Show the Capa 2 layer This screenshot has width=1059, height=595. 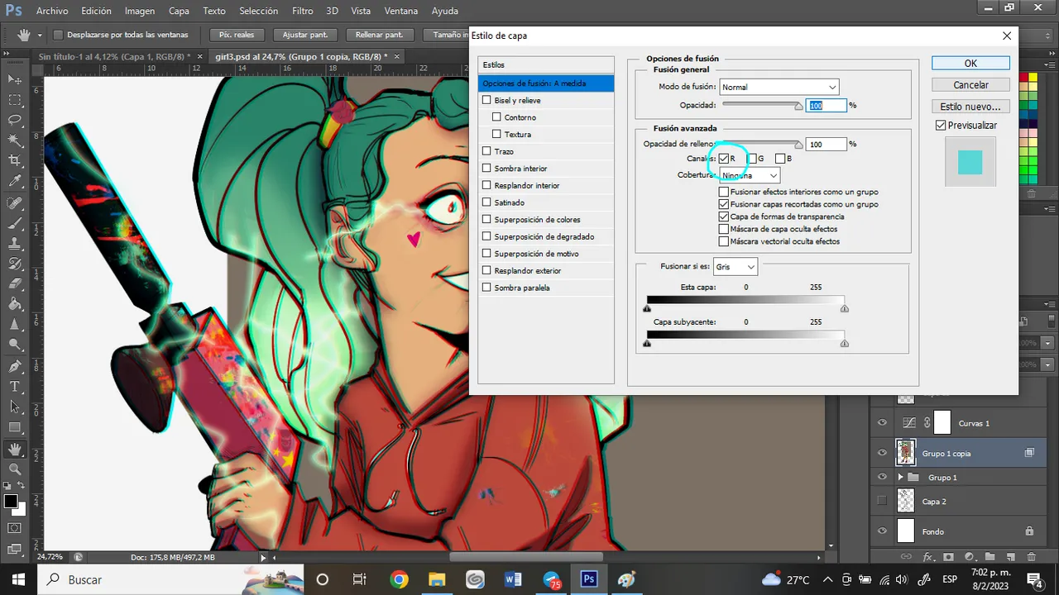[882, 501]
